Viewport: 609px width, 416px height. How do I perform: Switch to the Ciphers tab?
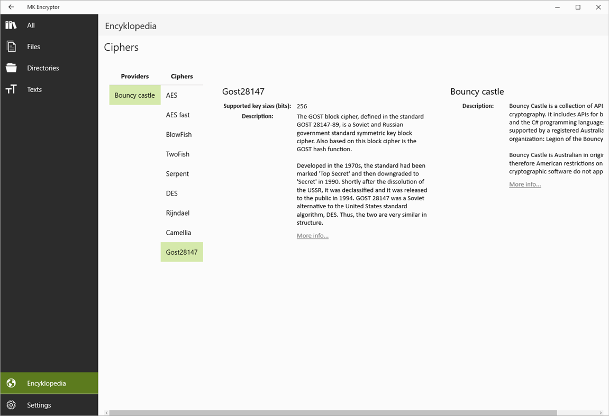[181, 76]
